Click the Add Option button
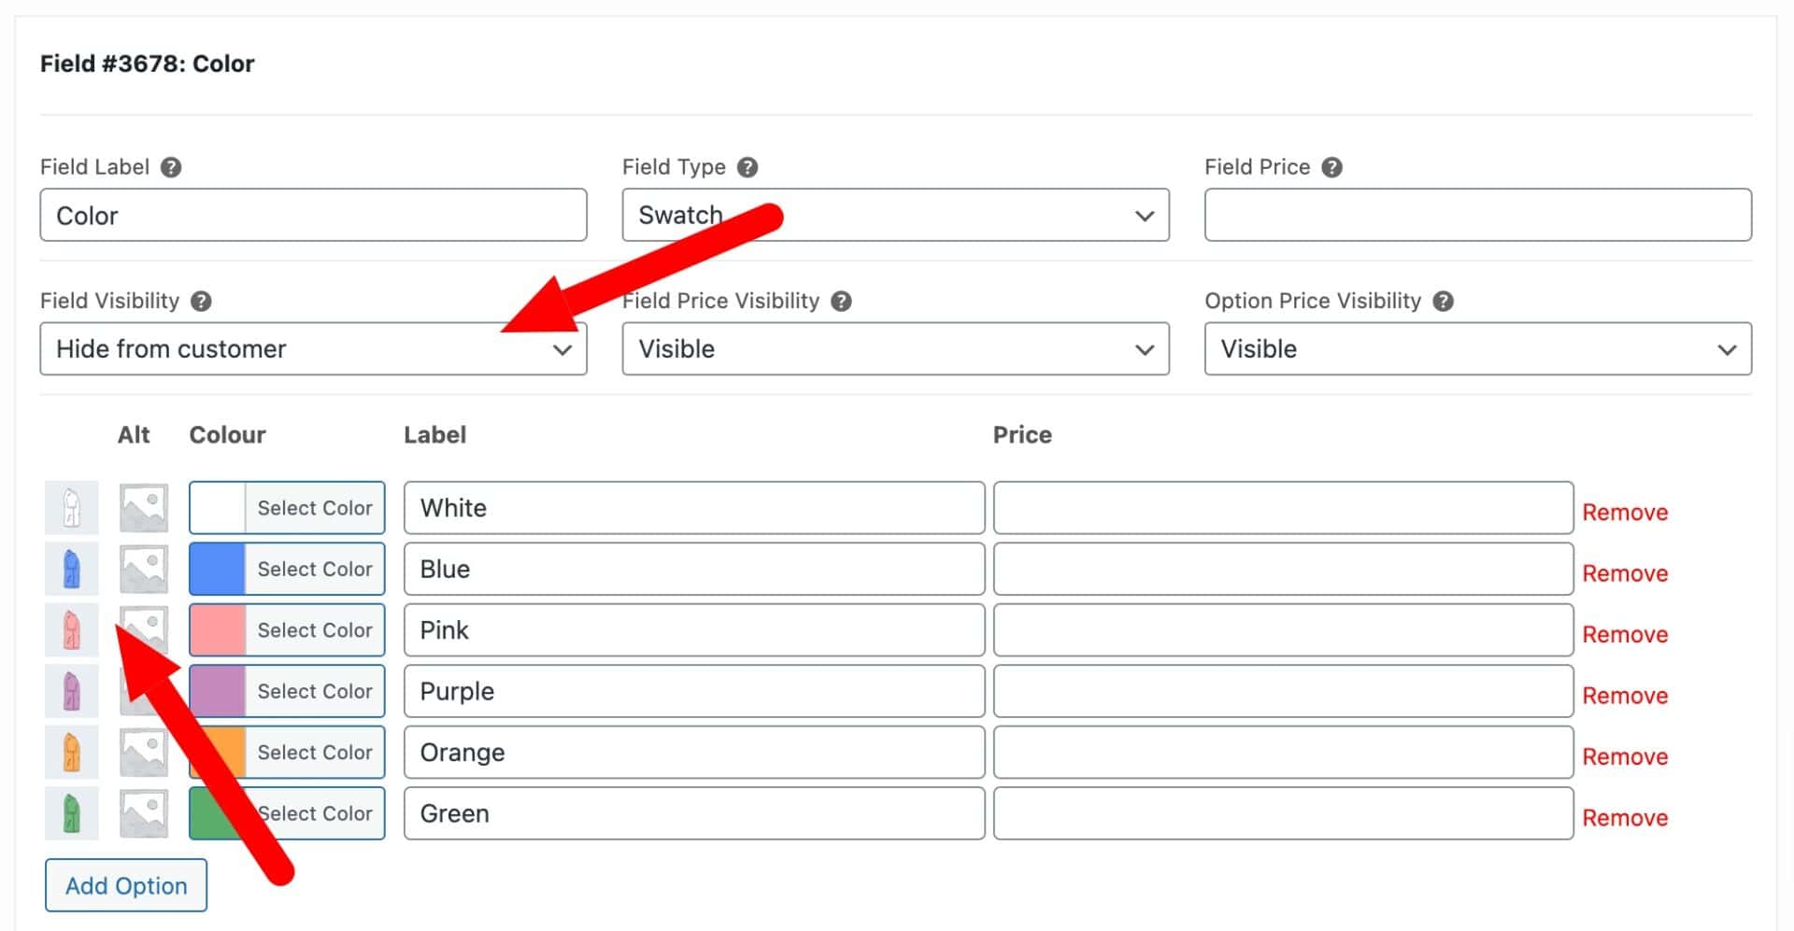The image size is (1794, 931). point(126,885)
